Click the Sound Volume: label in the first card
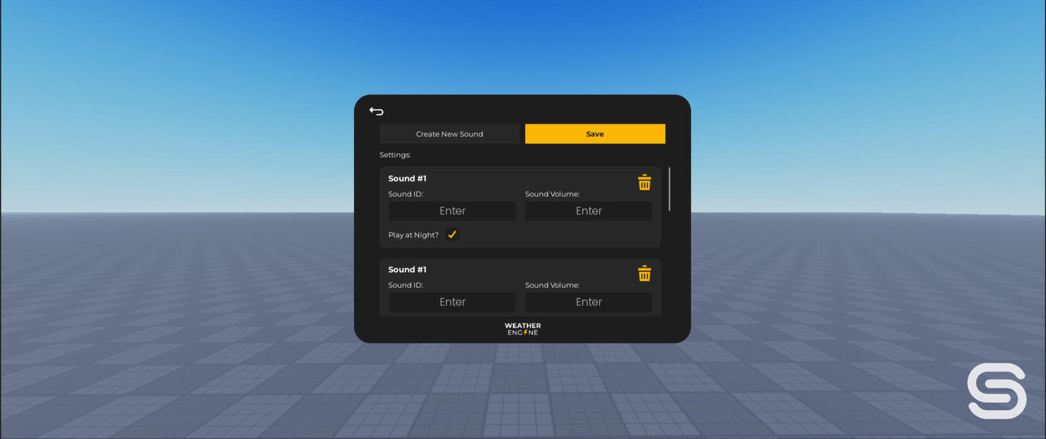The width and height of the screenshot is (1046, 439). (552, 194)
